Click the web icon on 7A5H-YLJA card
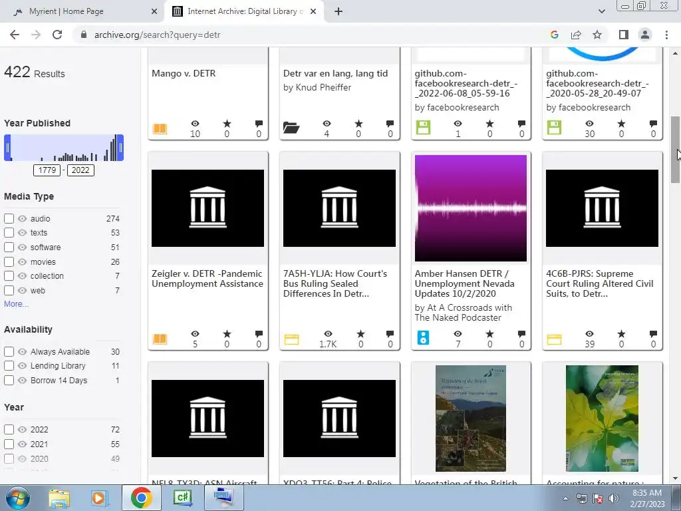The height and width of the screenshot is (511, 681). pos(291,339)
